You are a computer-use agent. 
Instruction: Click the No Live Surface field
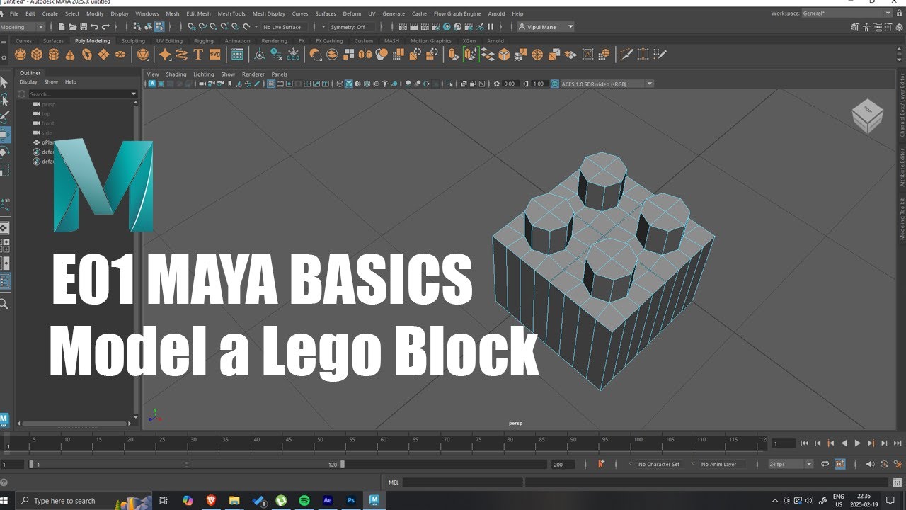point(285,27)
